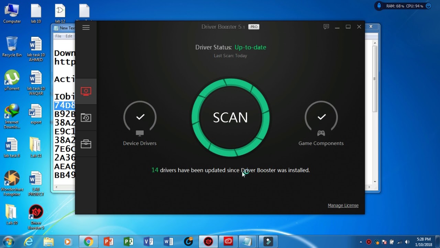Minimize the Driver Booster window

tap(337, 27)
